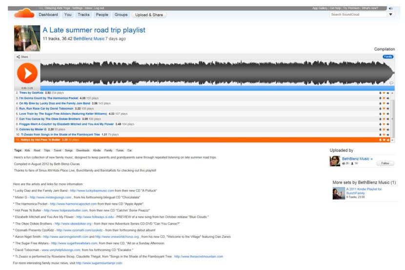
Task: Favorite Trees by OzoKidz with heart icon
Action: tap(384, 93)
